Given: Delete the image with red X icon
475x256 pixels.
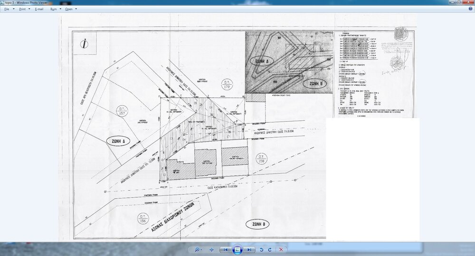Looking at the screenshot, I should coord(281,249).
